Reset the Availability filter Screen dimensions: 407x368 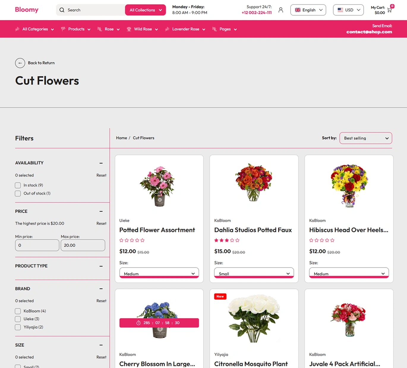pyautogui.click(x=101, y=175)
